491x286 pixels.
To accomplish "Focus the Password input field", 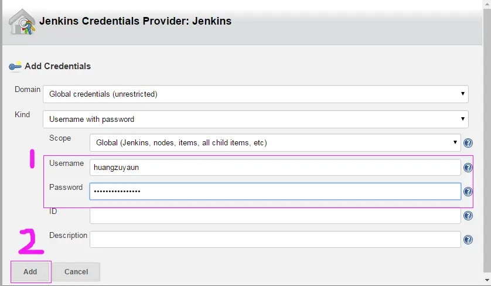I will pos(275,192).
